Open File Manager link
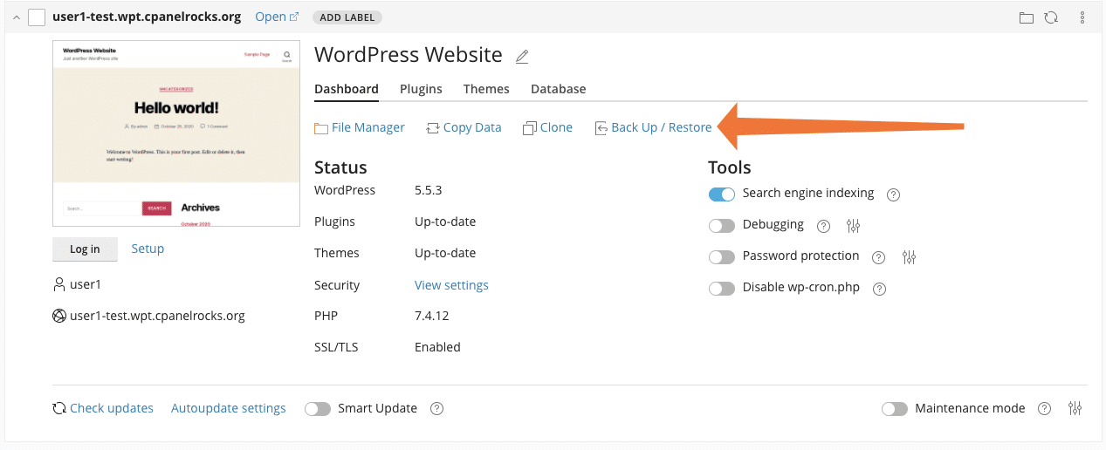This screenshot has width=1106, height=450. (360, 127)
